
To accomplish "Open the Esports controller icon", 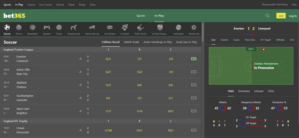I will (47, 28).
